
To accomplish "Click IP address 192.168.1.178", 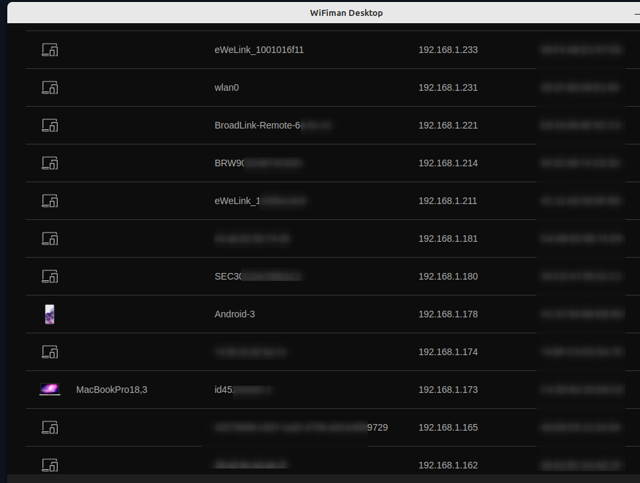I will point(448,314).
